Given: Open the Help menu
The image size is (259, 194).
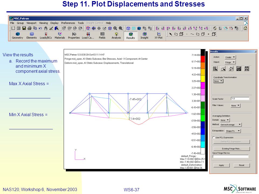Looking at the screenshot, I should click(x=108, y=23).
